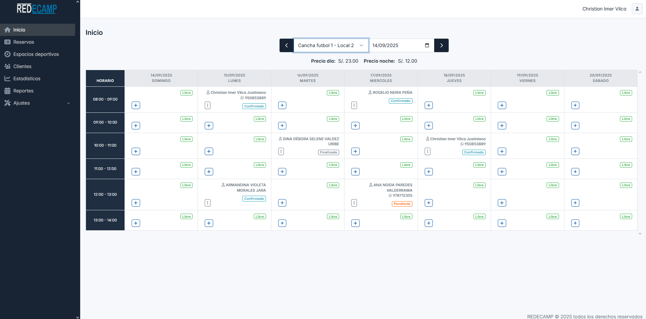The image size is (646, 319).
Task: Add booking on Viernes 10:00 - 11:00 slot
Action: [502, 151]
